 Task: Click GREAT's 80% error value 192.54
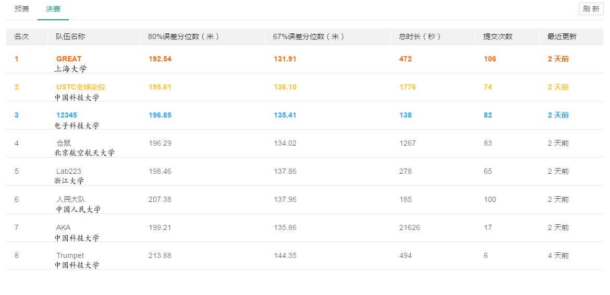pos(160,59)
